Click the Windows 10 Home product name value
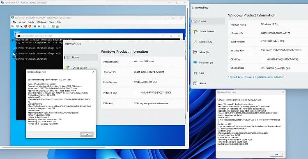This screenshot has height=159, width=308. (144, 61)
